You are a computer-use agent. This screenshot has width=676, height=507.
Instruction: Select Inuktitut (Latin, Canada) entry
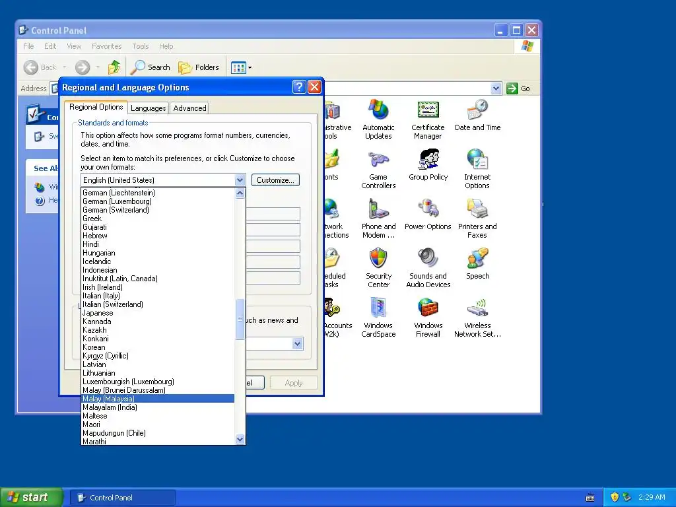[158, 279]
